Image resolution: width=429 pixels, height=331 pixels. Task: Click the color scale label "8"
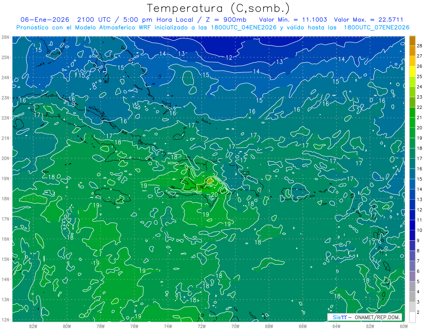418,251
